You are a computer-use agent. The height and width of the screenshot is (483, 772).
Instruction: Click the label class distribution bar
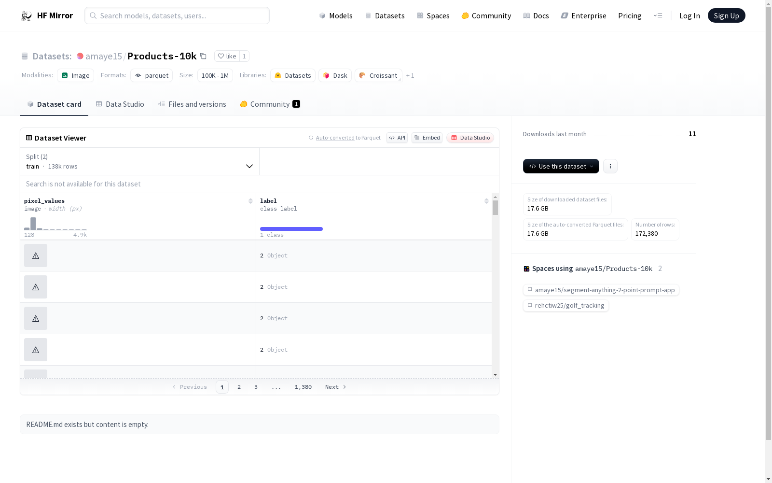click(291, 229)
